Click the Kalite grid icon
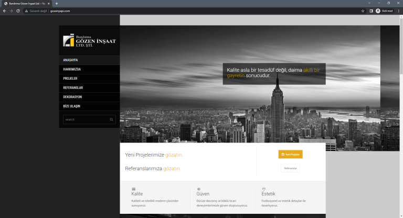Viewport: 403px width, 218px height. (x=133, y=189)
